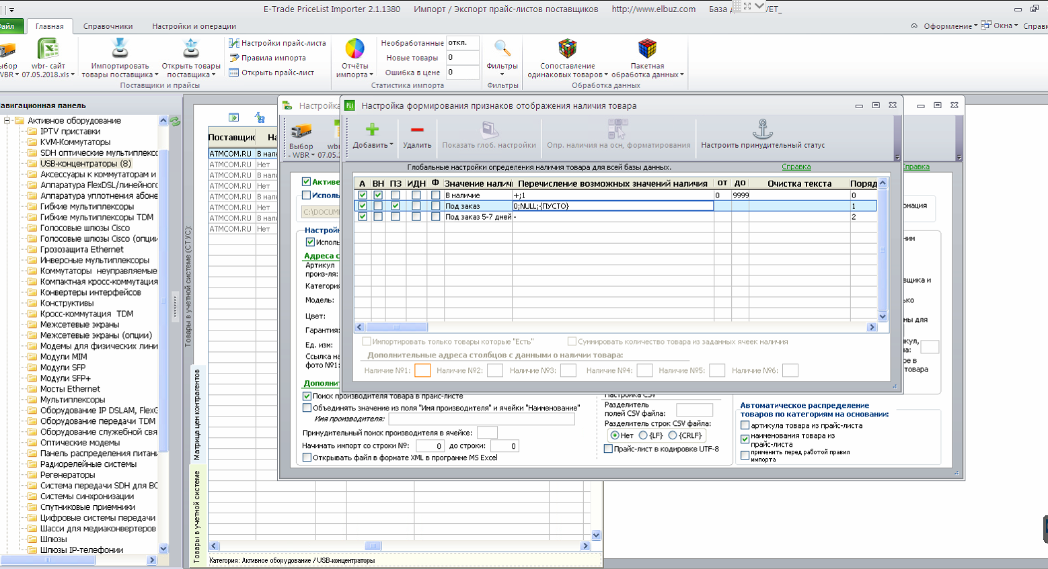The height and width of the screenshot is (569, 1048).
Task: Switch to the Справочники tab
Action: (108, 26)
